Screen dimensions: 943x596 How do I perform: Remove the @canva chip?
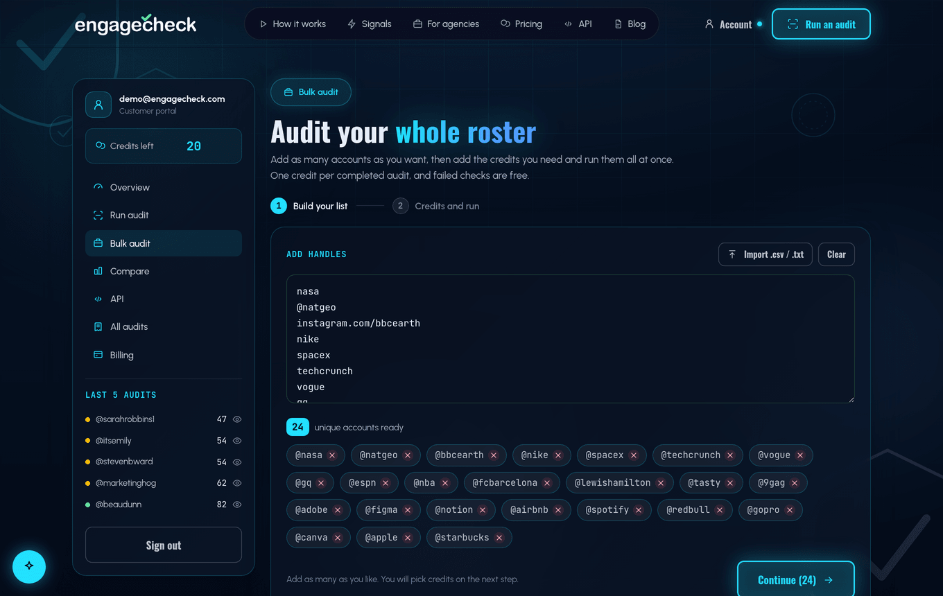pyautogui.click(x=338, y=538)
